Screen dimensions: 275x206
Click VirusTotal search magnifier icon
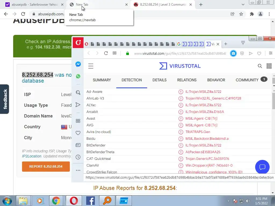point(260,66)
